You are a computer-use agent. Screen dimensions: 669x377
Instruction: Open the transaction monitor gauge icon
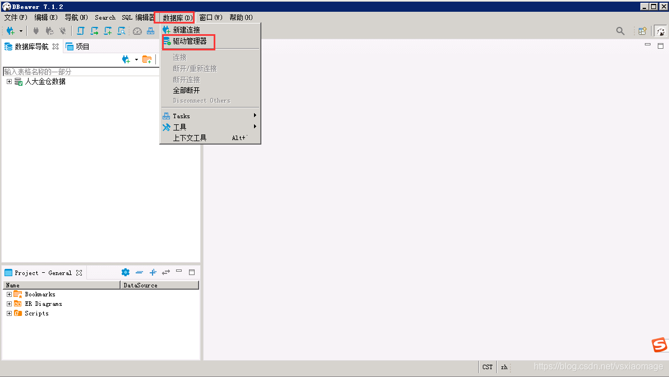tap(137, 31)
